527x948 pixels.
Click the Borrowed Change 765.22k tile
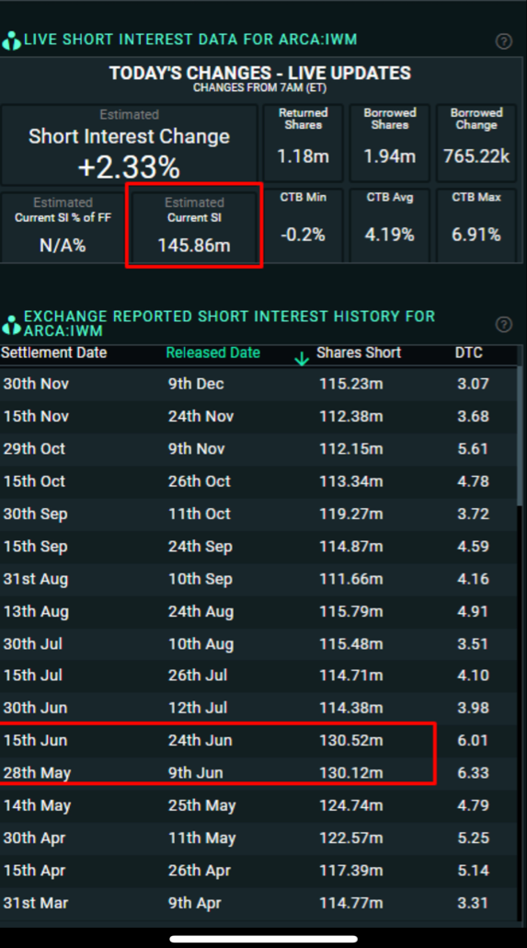pyautogui.click(x=475, y=144)
